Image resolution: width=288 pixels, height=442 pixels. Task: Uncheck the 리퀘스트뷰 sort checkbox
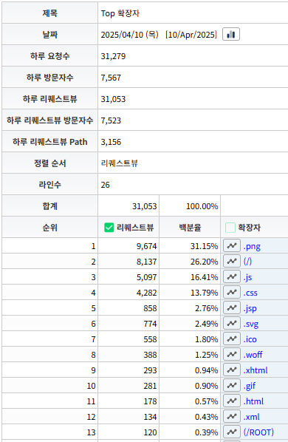point(109,228)
